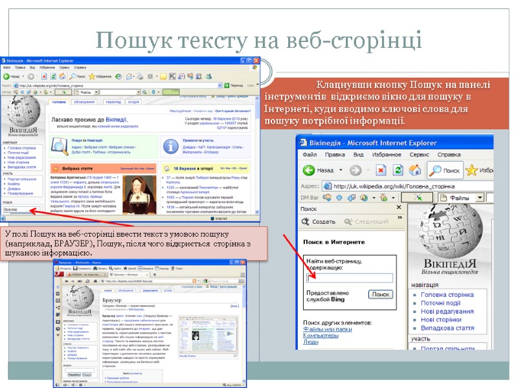Screen dimensions: 518x388
Task: Click the History (green clock) icon in top-left IE toolbar
Action: (118, 76)
